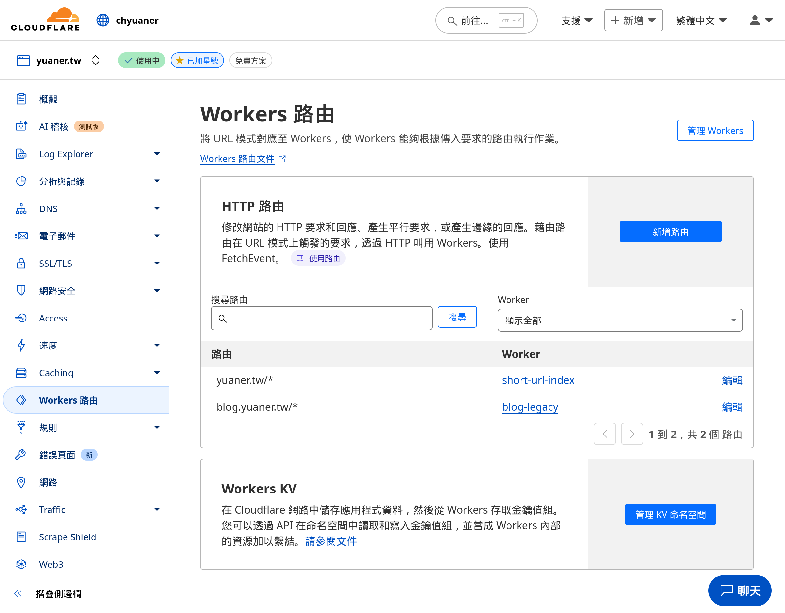
Task: Open the 新增 dropdown button
Action: point(633,21)
